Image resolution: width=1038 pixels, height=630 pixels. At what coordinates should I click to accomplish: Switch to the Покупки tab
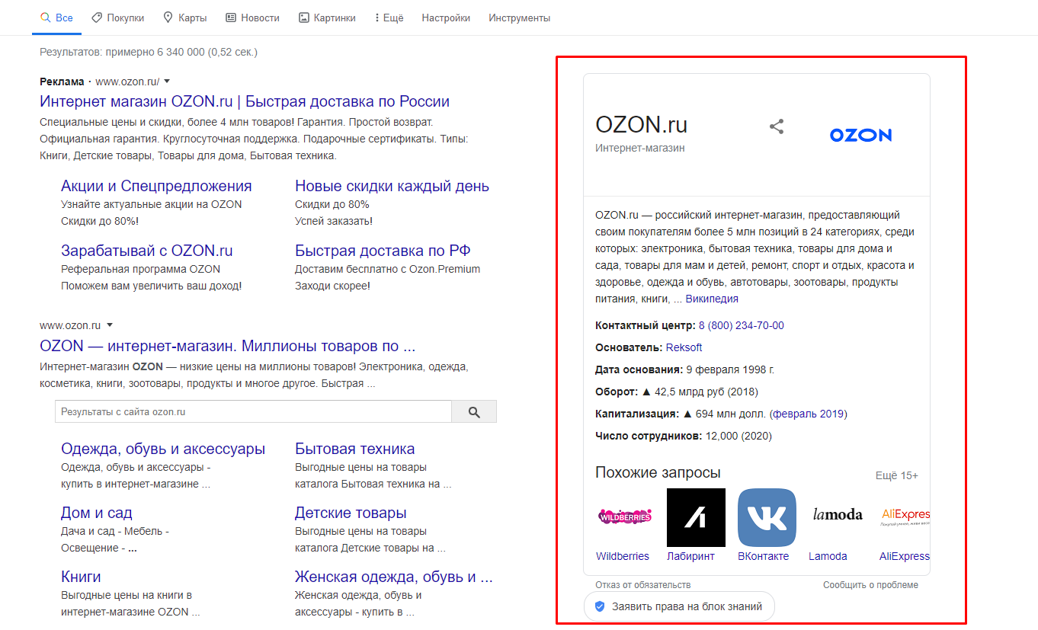117,18
